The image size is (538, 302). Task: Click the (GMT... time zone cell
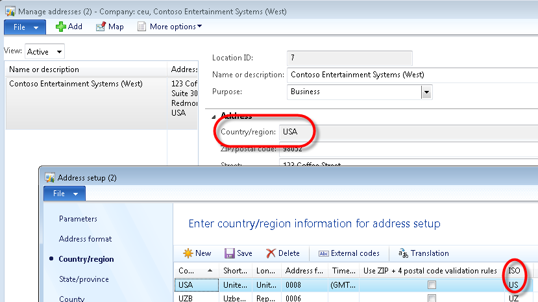coord(343,285)
